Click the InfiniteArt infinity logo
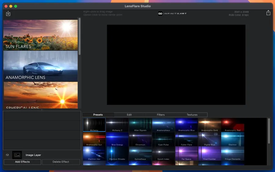275x172 pixels. point(160,13)
